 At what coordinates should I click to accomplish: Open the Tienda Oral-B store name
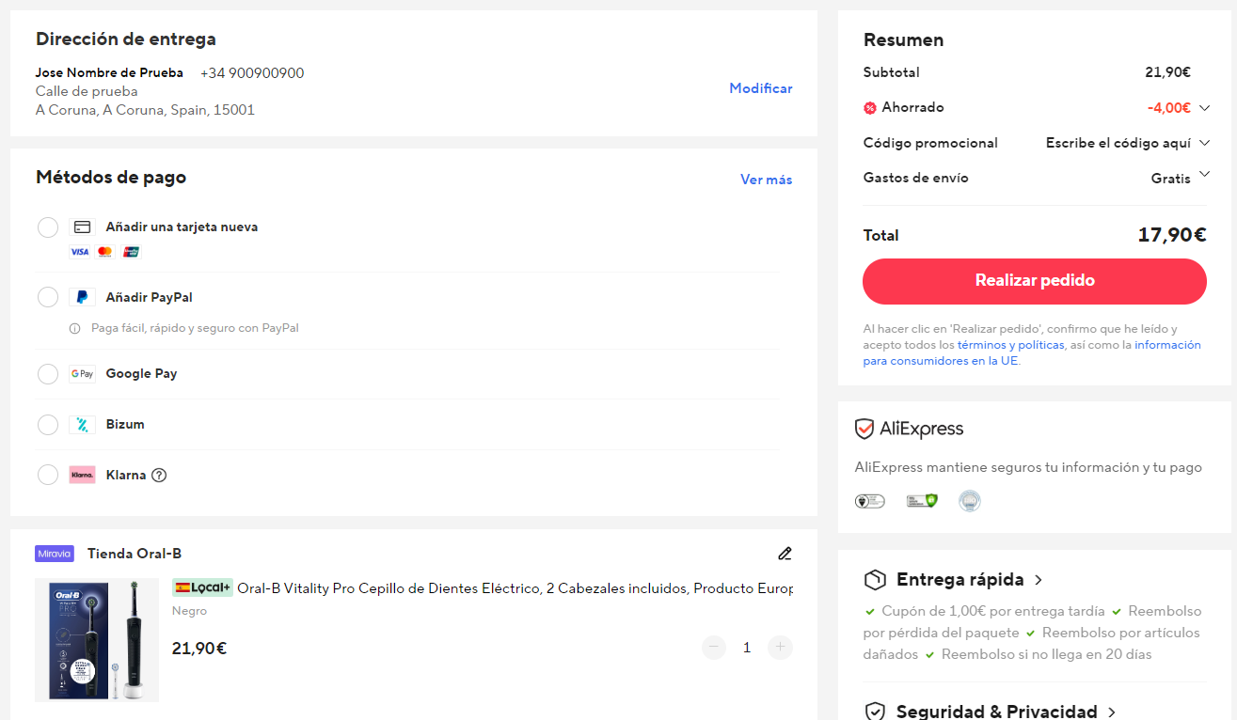(x=135, y=554)
